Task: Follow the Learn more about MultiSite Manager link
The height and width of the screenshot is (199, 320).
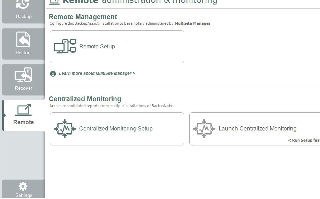Action: point(97,73)
